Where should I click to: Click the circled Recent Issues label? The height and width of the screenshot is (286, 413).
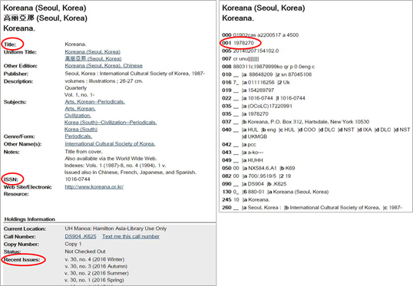coord(21,260)
